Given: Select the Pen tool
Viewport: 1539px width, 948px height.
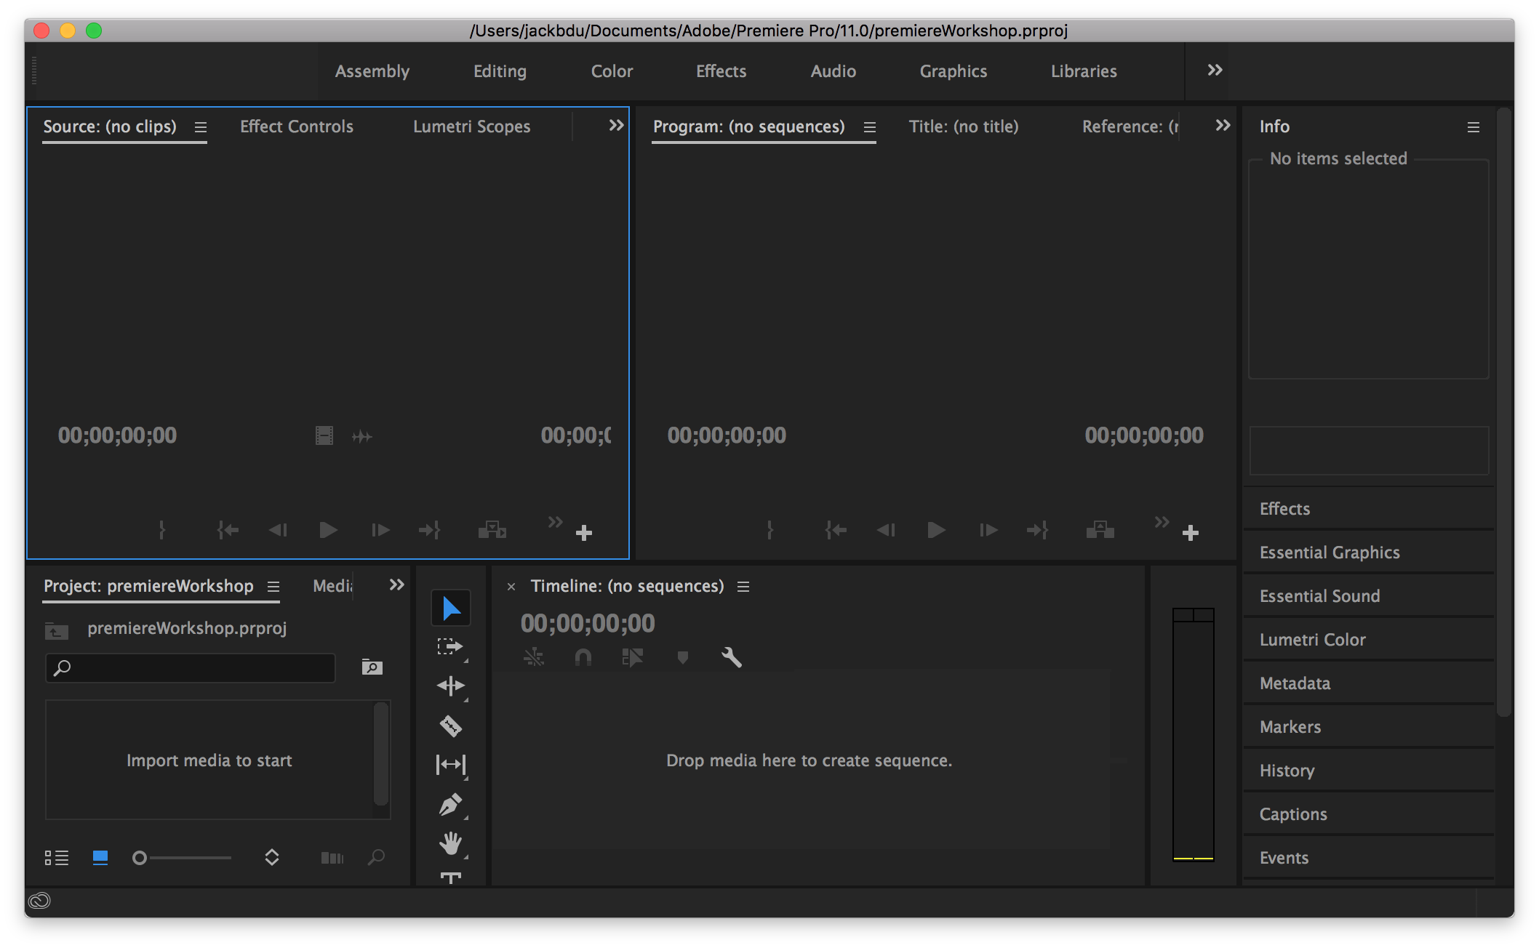Looking at the screenshot, I should click(x=450, y=805).
